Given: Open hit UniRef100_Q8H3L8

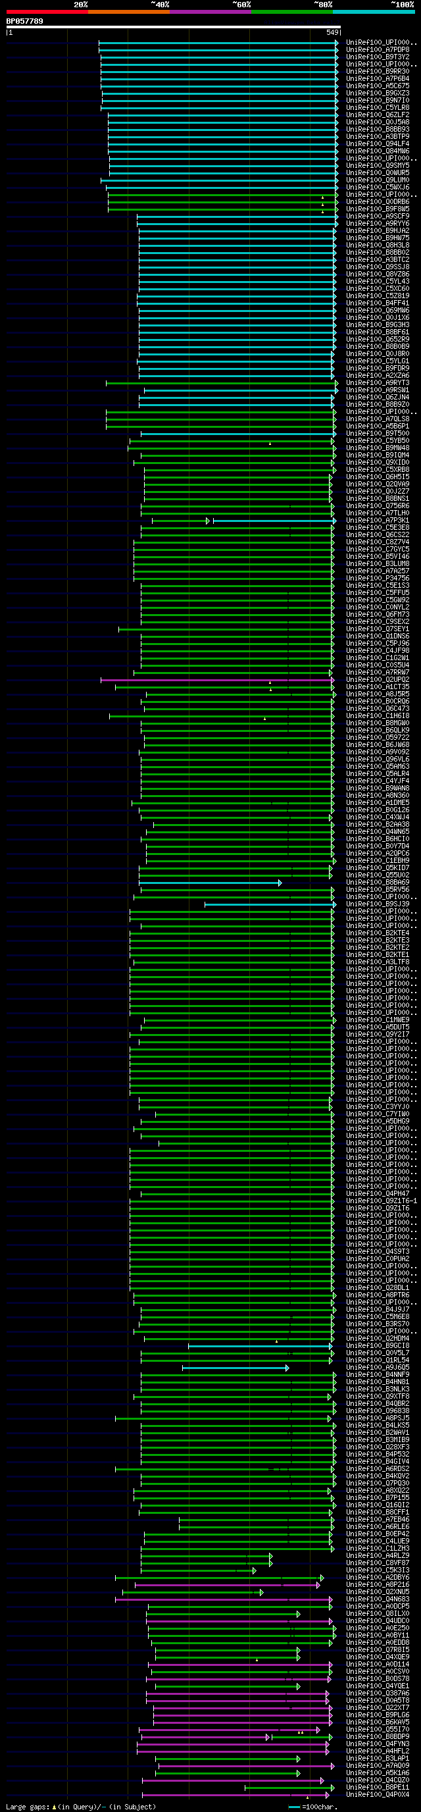Looking at the screenshot, I should [378, 246].
